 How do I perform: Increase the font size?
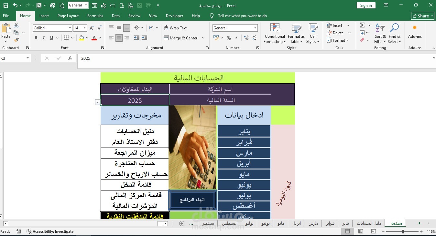(92, 28)
